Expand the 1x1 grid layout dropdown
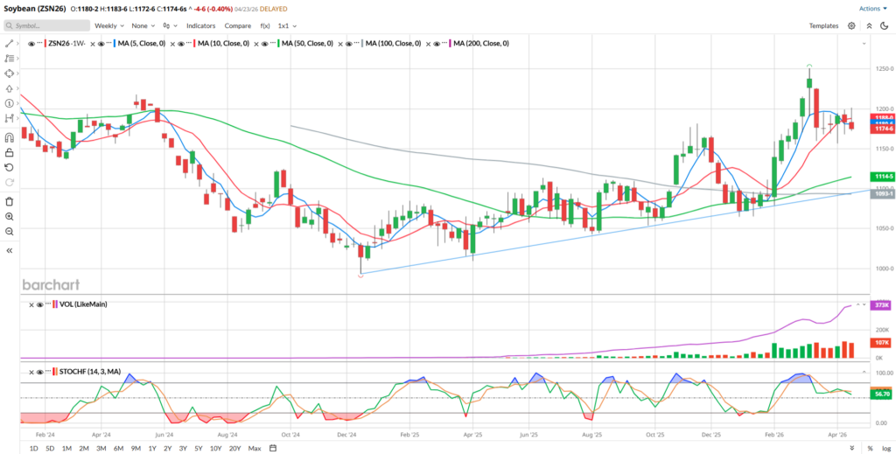This screenshot has height=454, width=896. pyautogui.click(x=287, y=25)
